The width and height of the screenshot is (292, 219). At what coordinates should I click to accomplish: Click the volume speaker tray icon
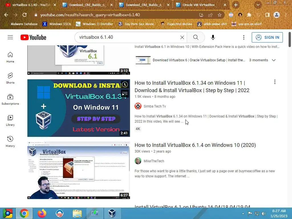pyautogui.click(x=263, y=213)
